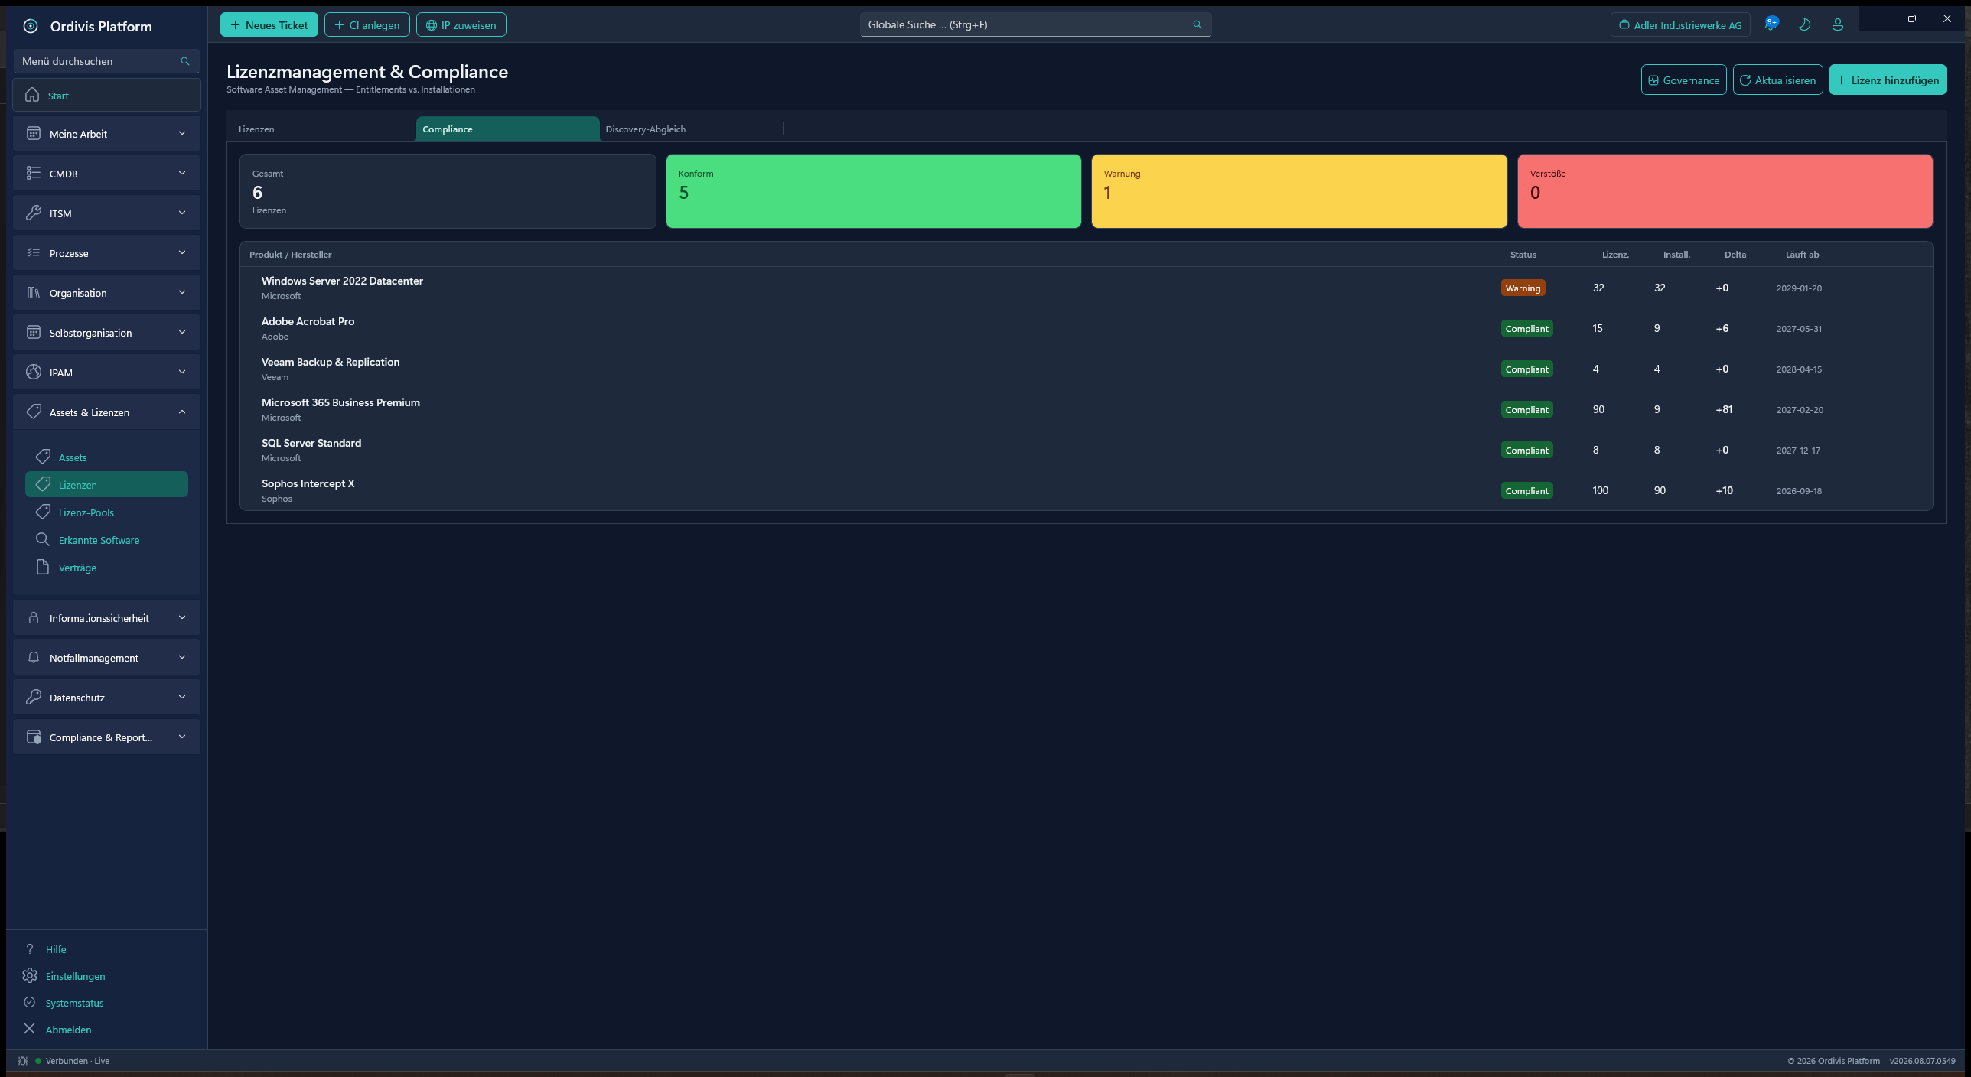Expand the ITSM menu chevron
The image size is (1971, 1077).
[x=182, y=213]
